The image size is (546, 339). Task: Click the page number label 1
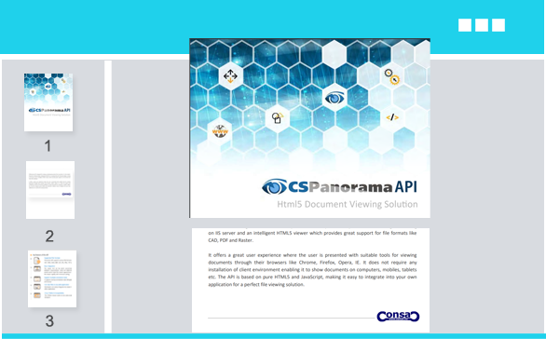click(x=48, y=146)
